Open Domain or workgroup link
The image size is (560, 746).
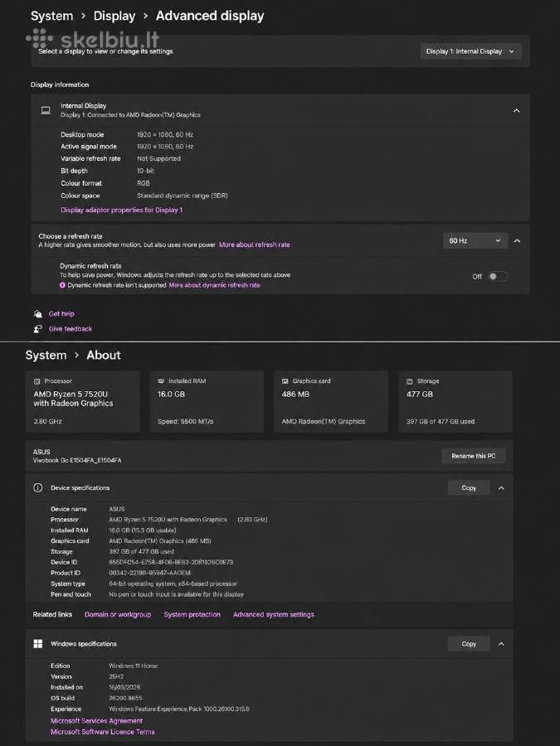click(118, 614)
